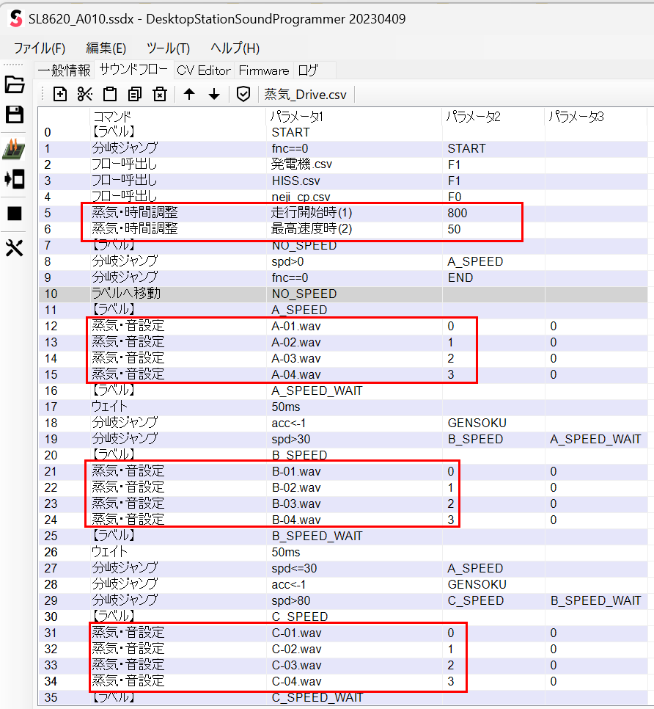Copy the row using the duplicate pages icon
Screen dimensions: 654x709
(x=135, y=94)
